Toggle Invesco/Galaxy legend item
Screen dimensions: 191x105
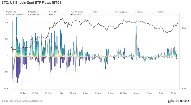point(120,12)
